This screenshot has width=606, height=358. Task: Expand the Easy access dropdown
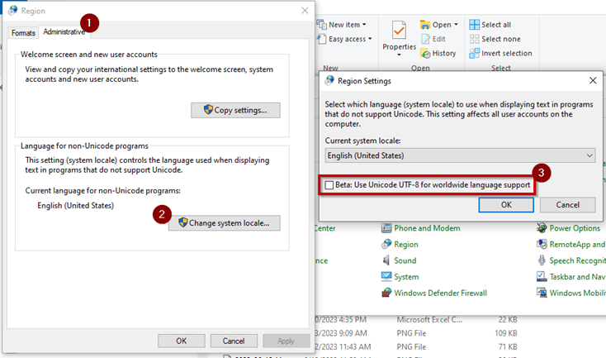(x=349, y=39)
